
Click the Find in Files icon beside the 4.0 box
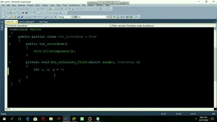pos(75,17)
